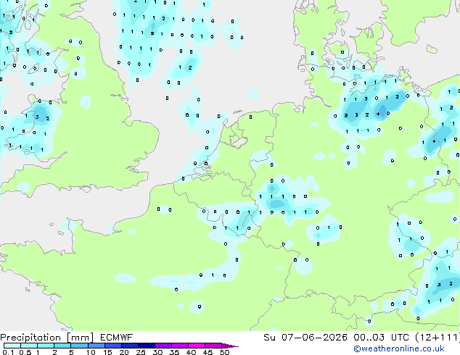Click the lightest cyan legend swatch above 0.1

pos(12,346)
